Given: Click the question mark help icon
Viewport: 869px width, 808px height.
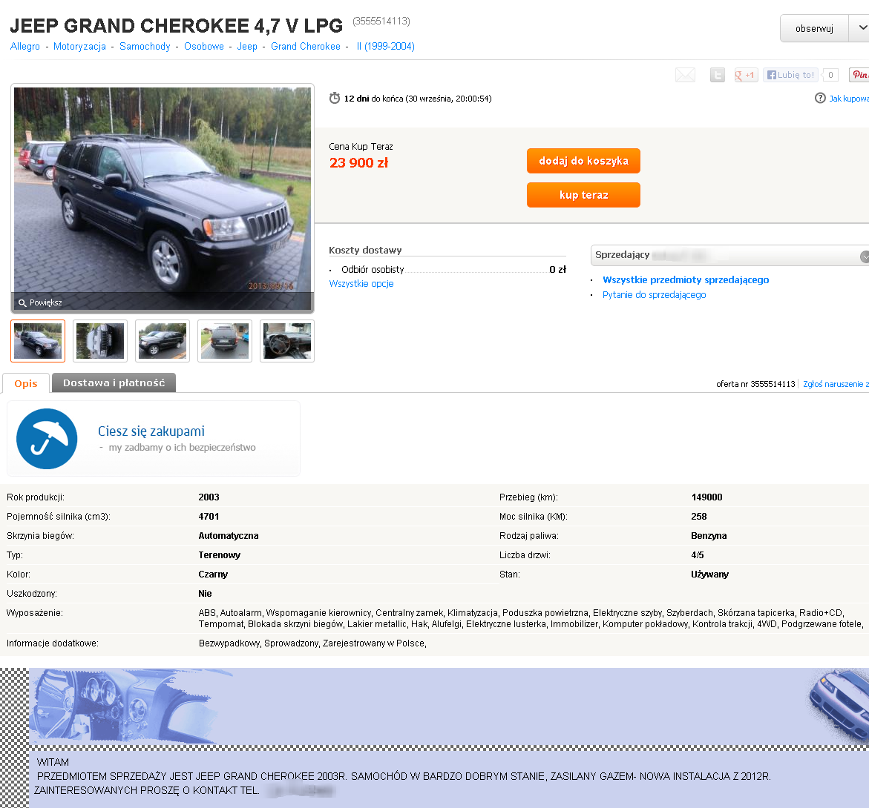Looking at the screenshot, I should (820, 98).
